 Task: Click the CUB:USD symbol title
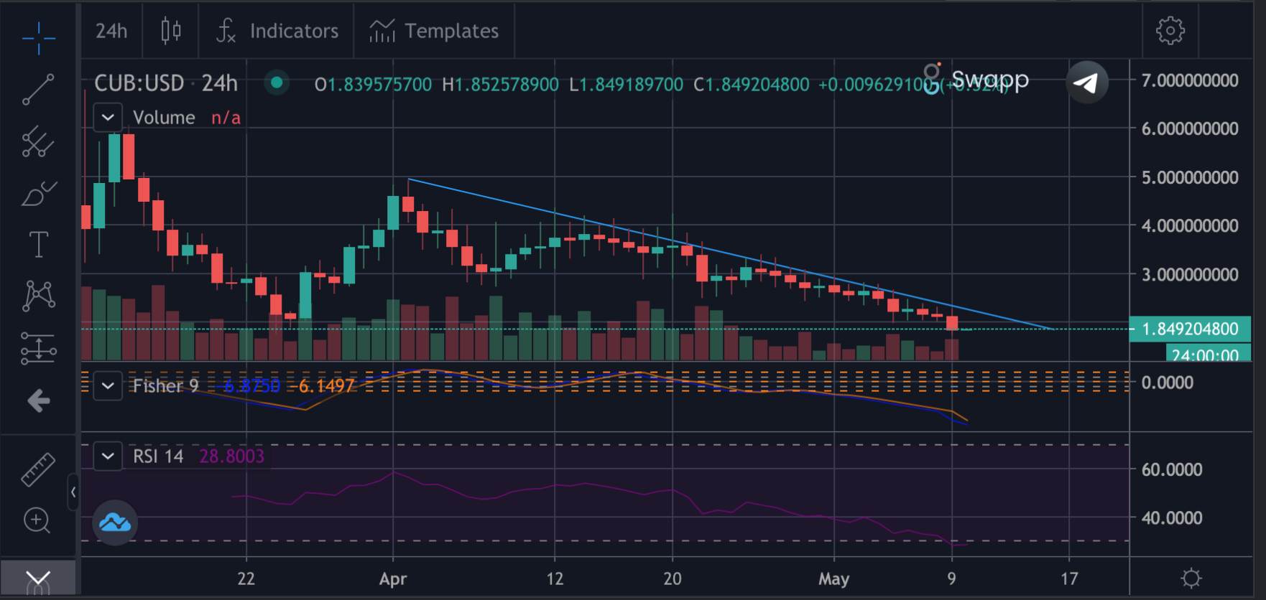click(139, 83)
